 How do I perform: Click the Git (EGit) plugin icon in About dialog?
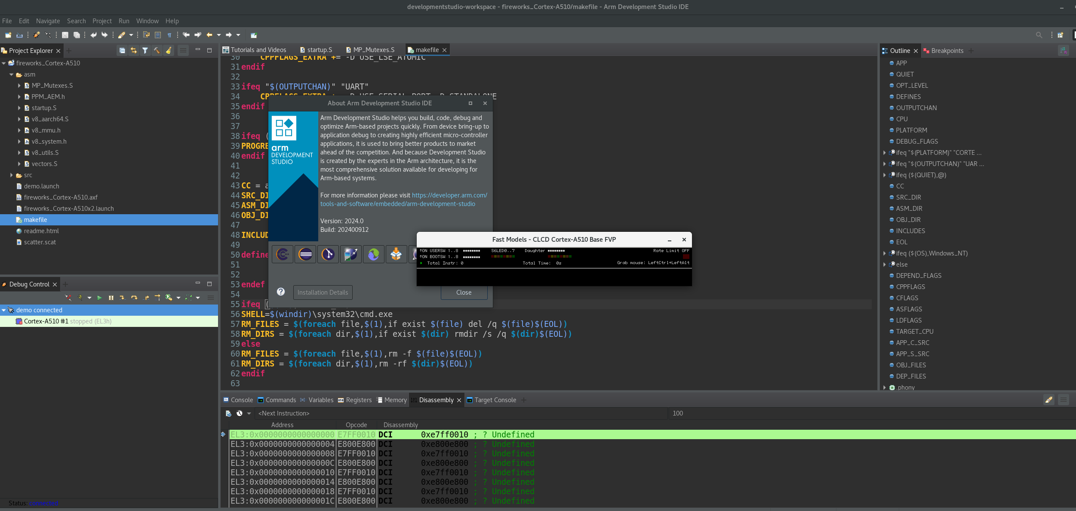point(328,254)
